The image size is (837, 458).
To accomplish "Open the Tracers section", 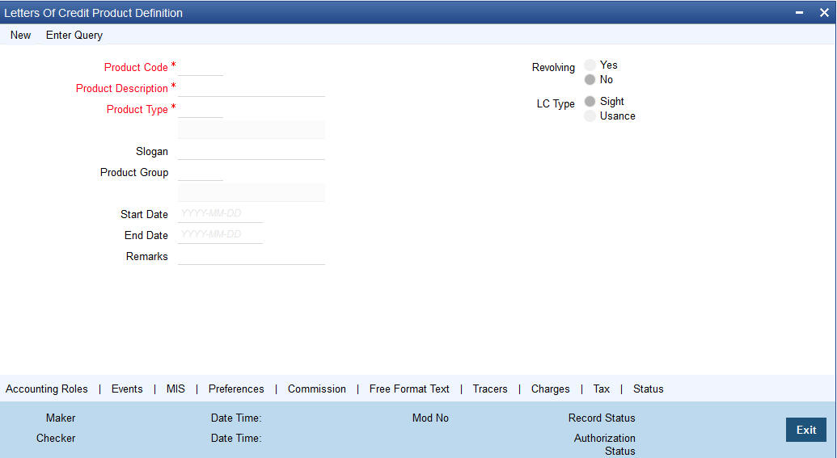I will click(490, 389).
